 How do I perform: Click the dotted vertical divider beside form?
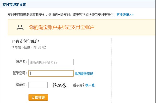tap(111, 70)
